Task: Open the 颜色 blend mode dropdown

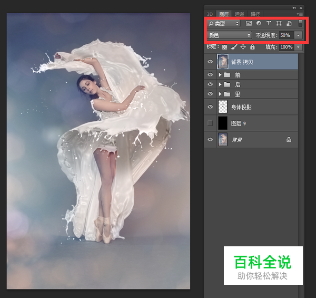Action: click(x=229, y=35)
